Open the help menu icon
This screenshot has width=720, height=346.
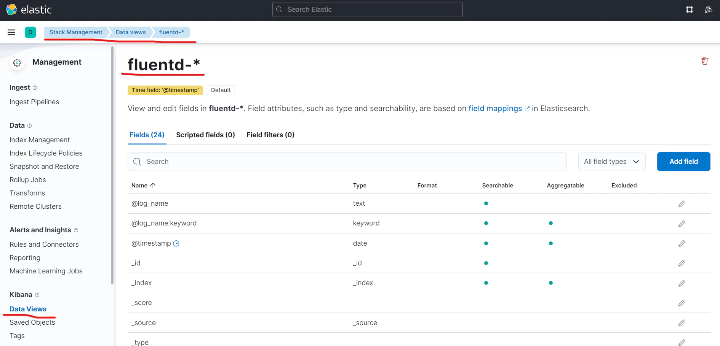690,10
